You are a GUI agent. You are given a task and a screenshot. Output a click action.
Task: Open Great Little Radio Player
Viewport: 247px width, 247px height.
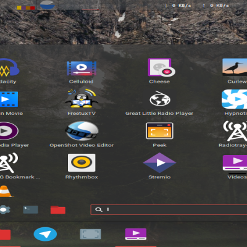[x=160, y=99]
